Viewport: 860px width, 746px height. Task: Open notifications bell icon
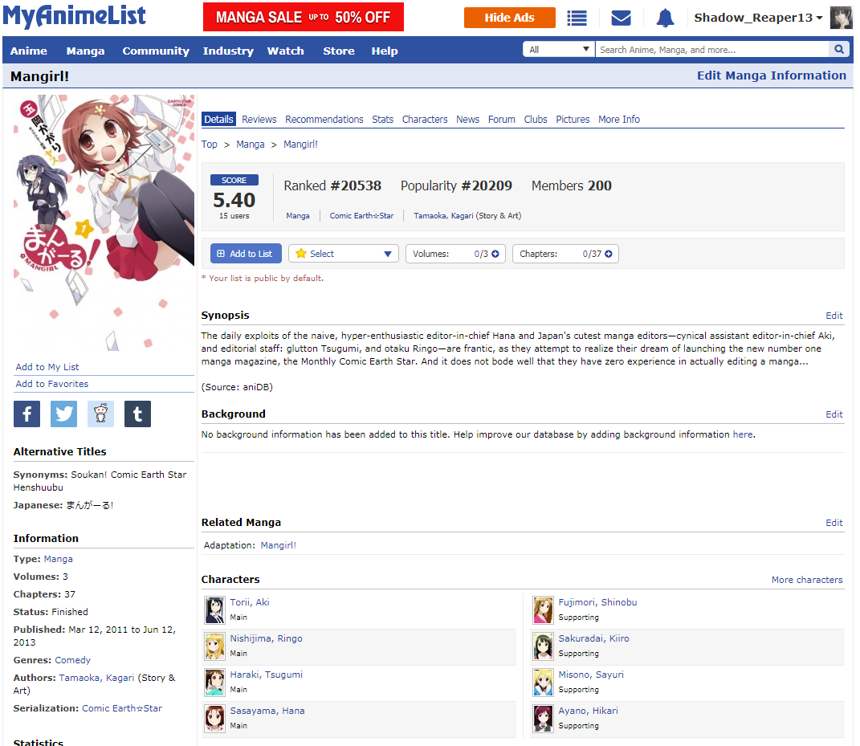665,18
